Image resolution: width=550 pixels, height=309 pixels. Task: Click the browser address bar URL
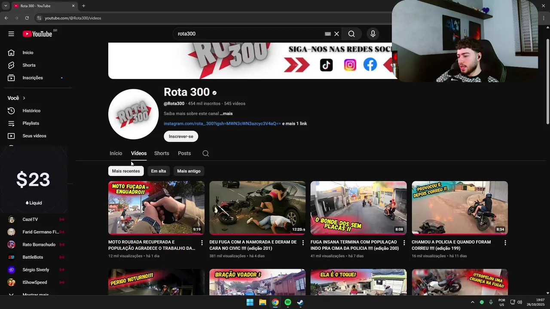pos(73,18)
